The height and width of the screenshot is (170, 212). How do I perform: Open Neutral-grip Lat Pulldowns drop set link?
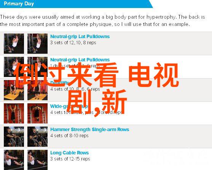80,60
